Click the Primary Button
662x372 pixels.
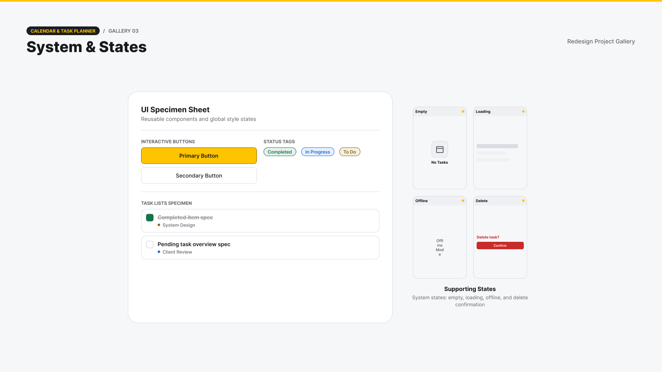[x=199, y=156]
